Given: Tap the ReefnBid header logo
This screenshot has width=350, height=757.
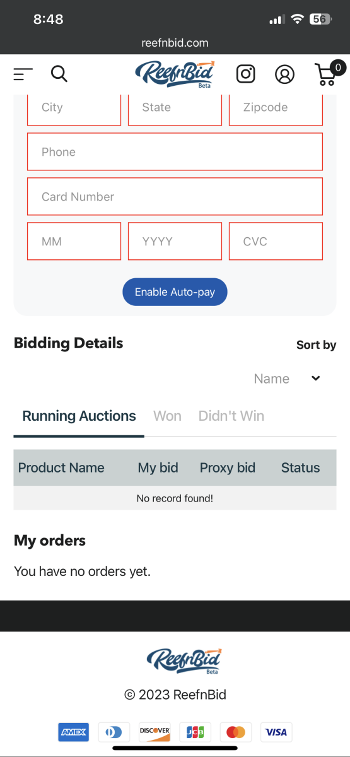Looking at the screenshot, I should pyautogui.click(x=175, y=74).
